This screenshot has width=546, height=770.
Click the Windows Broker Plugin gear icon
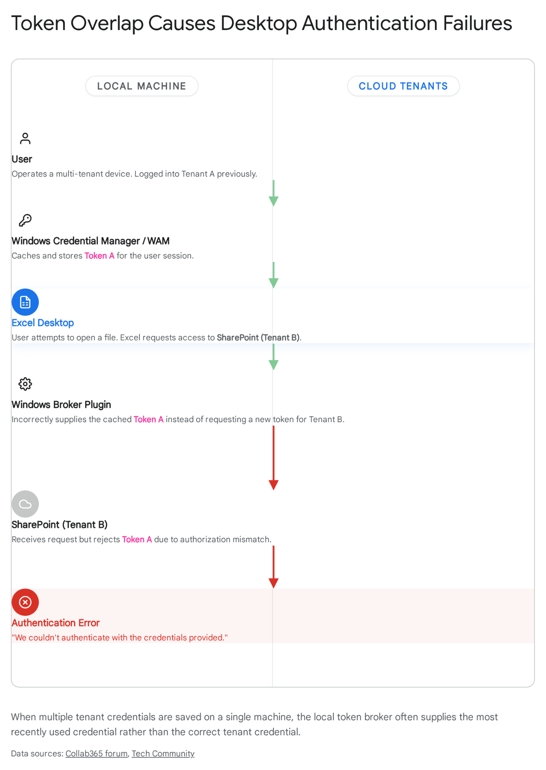pos(25,384)
